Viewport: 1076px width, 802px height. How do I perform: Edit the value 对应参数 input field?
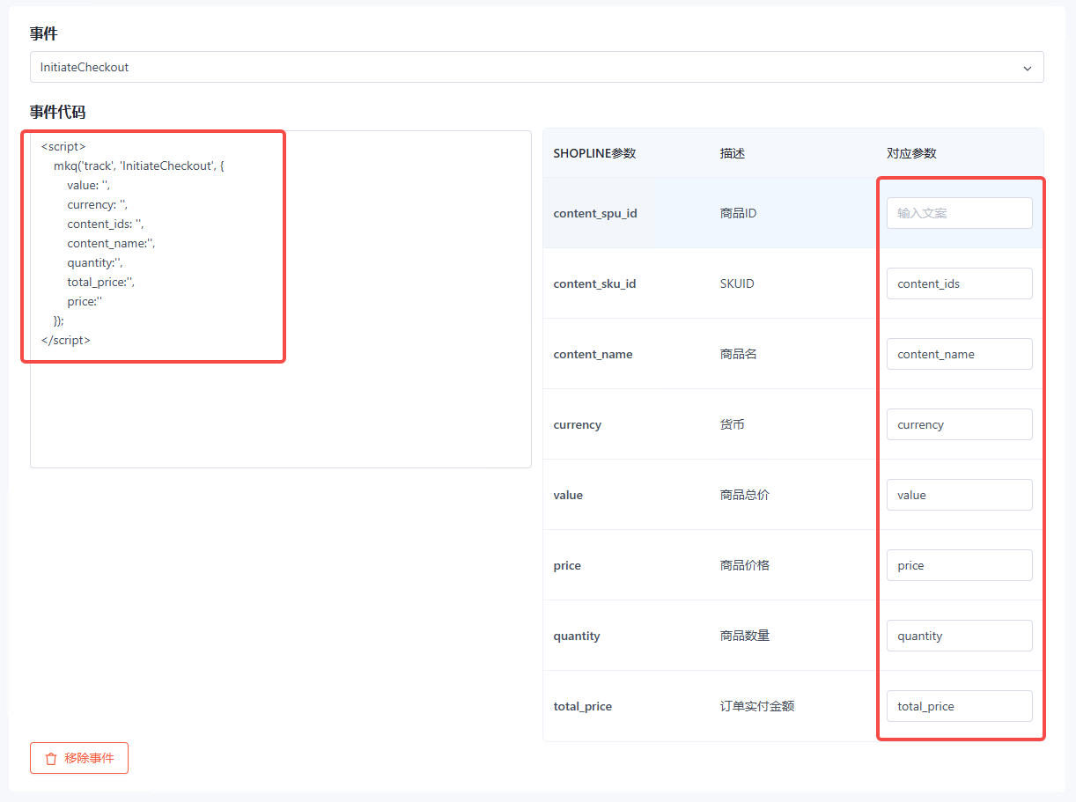tap(960, 495)
